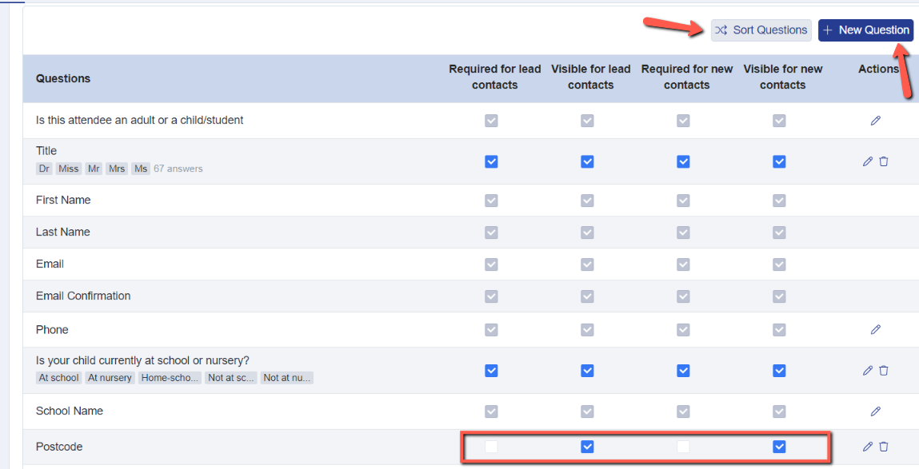Select the Dr answer tag under Title
Image resolution: width=919 pixels, height=469 pixels.
coord(44,168)
